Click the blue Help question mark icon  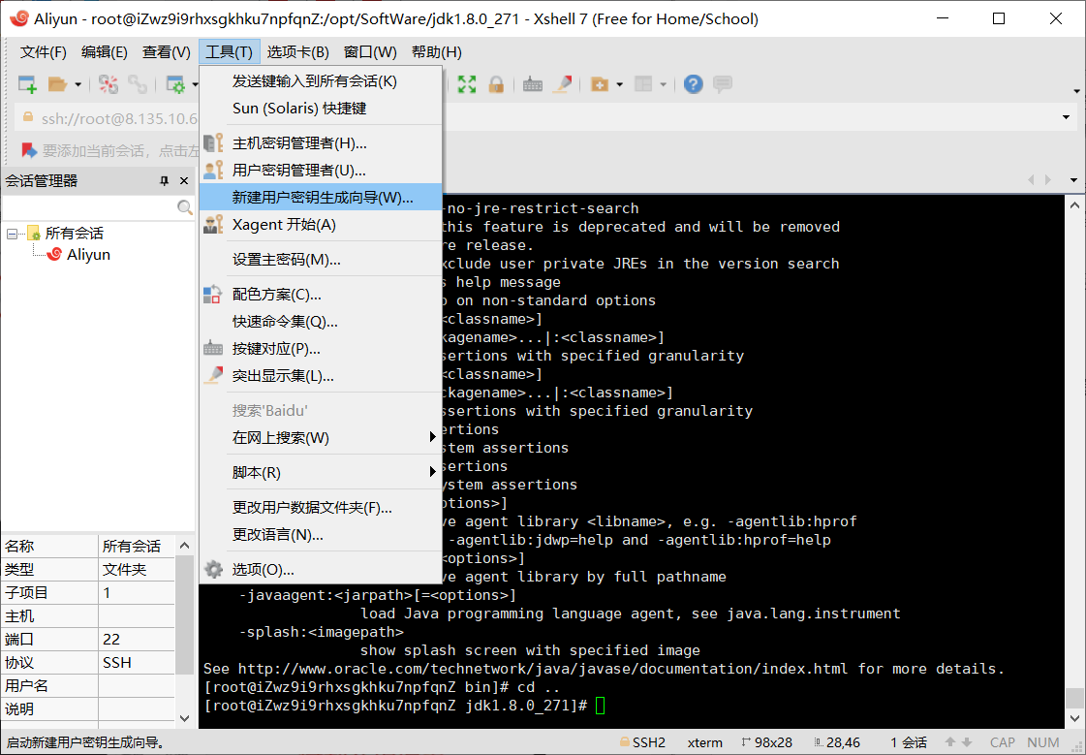click(x=694, y=84)
